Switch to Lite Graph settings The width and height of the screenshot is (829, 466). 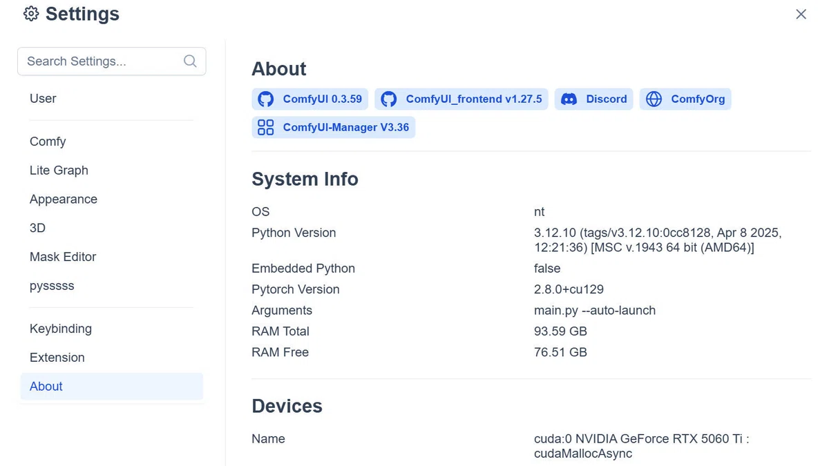[112, 171]
